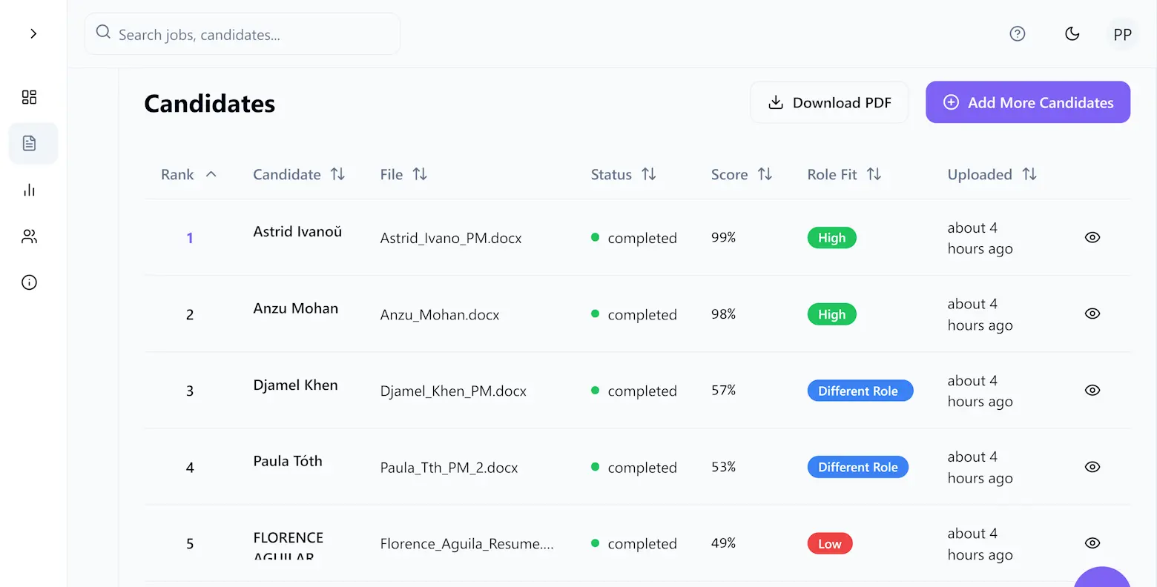The width and height of the screenshot is (1157, 587).
Task: Click the 98% score value
Action: (x=723, y=314)
